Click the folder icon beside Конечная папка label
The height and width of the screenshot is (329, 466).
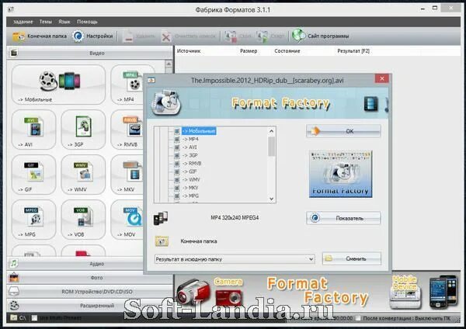162,241
